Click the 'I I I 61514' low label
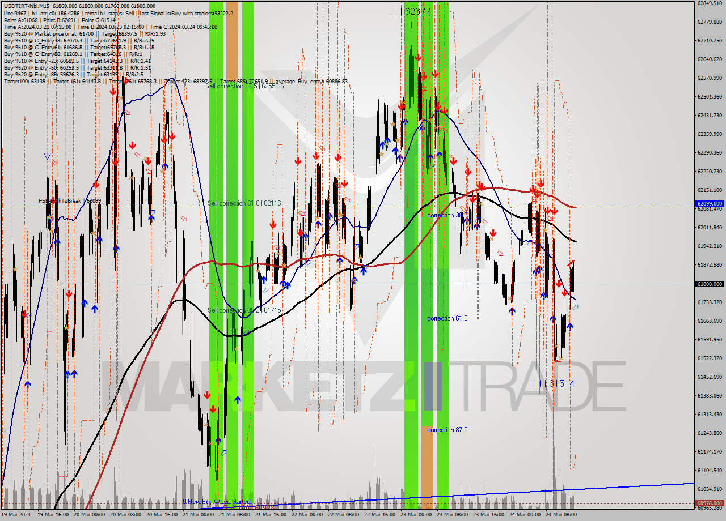726x521 pixels. (x=554, y=383)
